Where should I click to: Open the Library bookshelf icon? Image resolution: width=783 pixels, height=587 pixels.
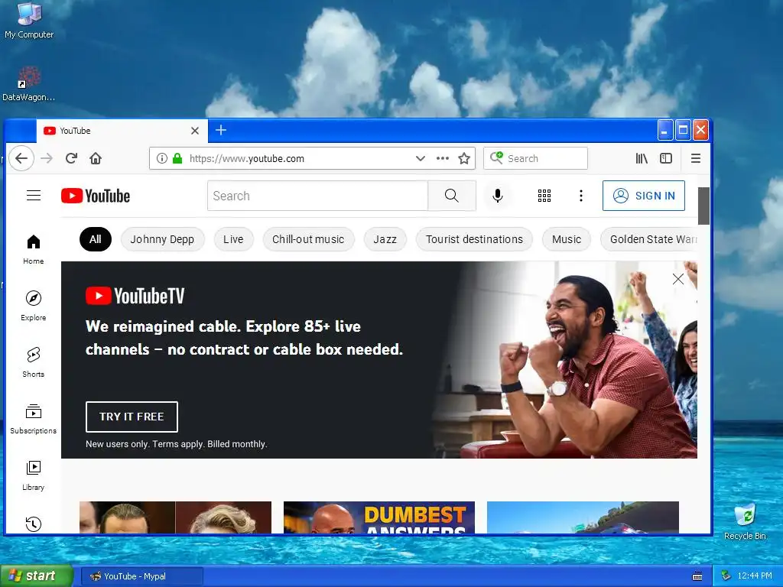(642, 158)
